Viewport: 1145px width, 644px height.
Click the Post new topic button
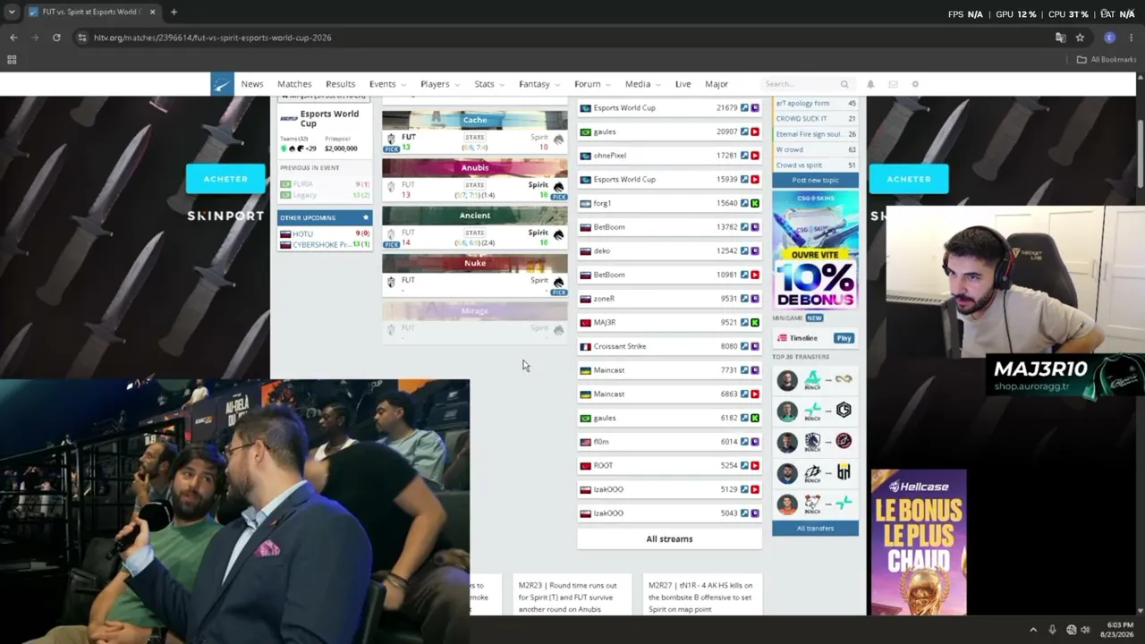click(815, 180)
